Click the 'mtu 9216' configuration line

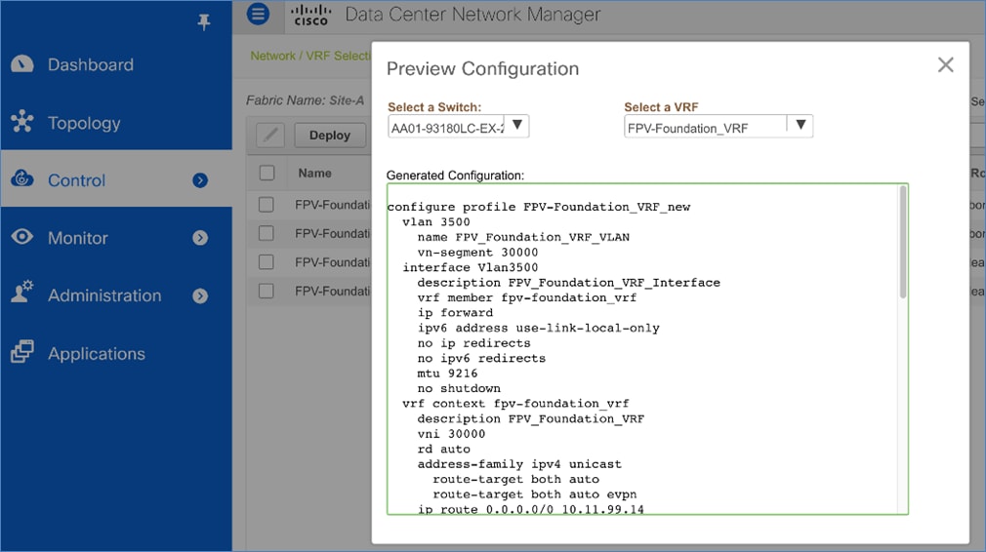pyautogui.click(x=448, y=373)
